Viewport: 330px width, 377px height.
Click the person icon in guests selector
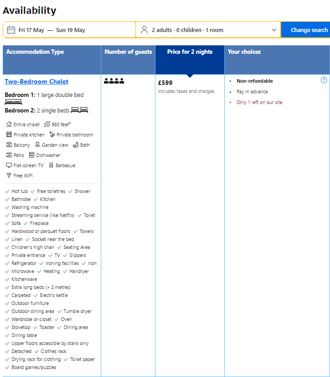pyautogui.click(x=144, y=30)
